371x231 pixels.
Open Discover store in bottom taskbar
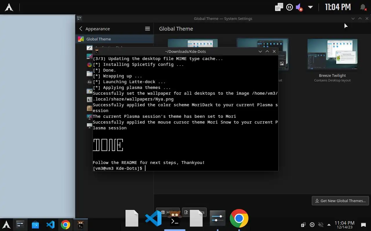[35, 224]
